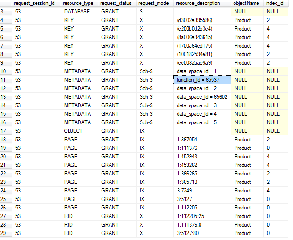
Task: Click the resource_type column header
Action: (x=79, y=3)
